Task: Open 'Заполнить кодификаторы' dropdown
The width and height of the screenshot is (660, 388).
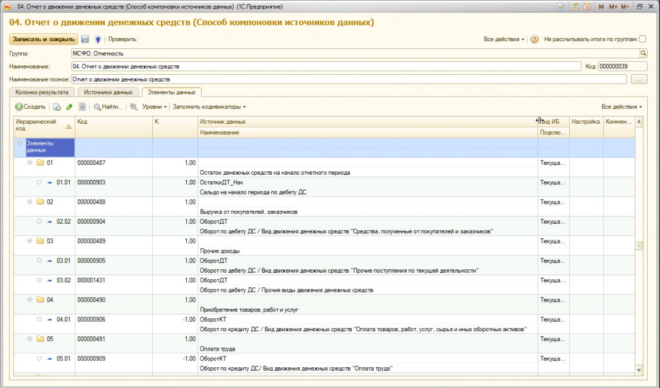Action: (x=209, y=106)
